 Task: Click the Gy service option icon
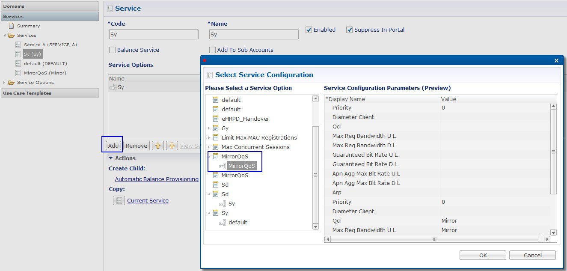pos(216,128)
